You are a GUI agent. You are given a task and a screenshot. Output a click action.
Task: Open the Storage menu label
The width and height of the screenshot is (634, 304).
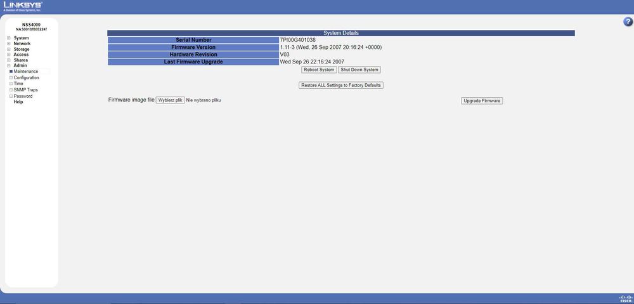(22, 49)
